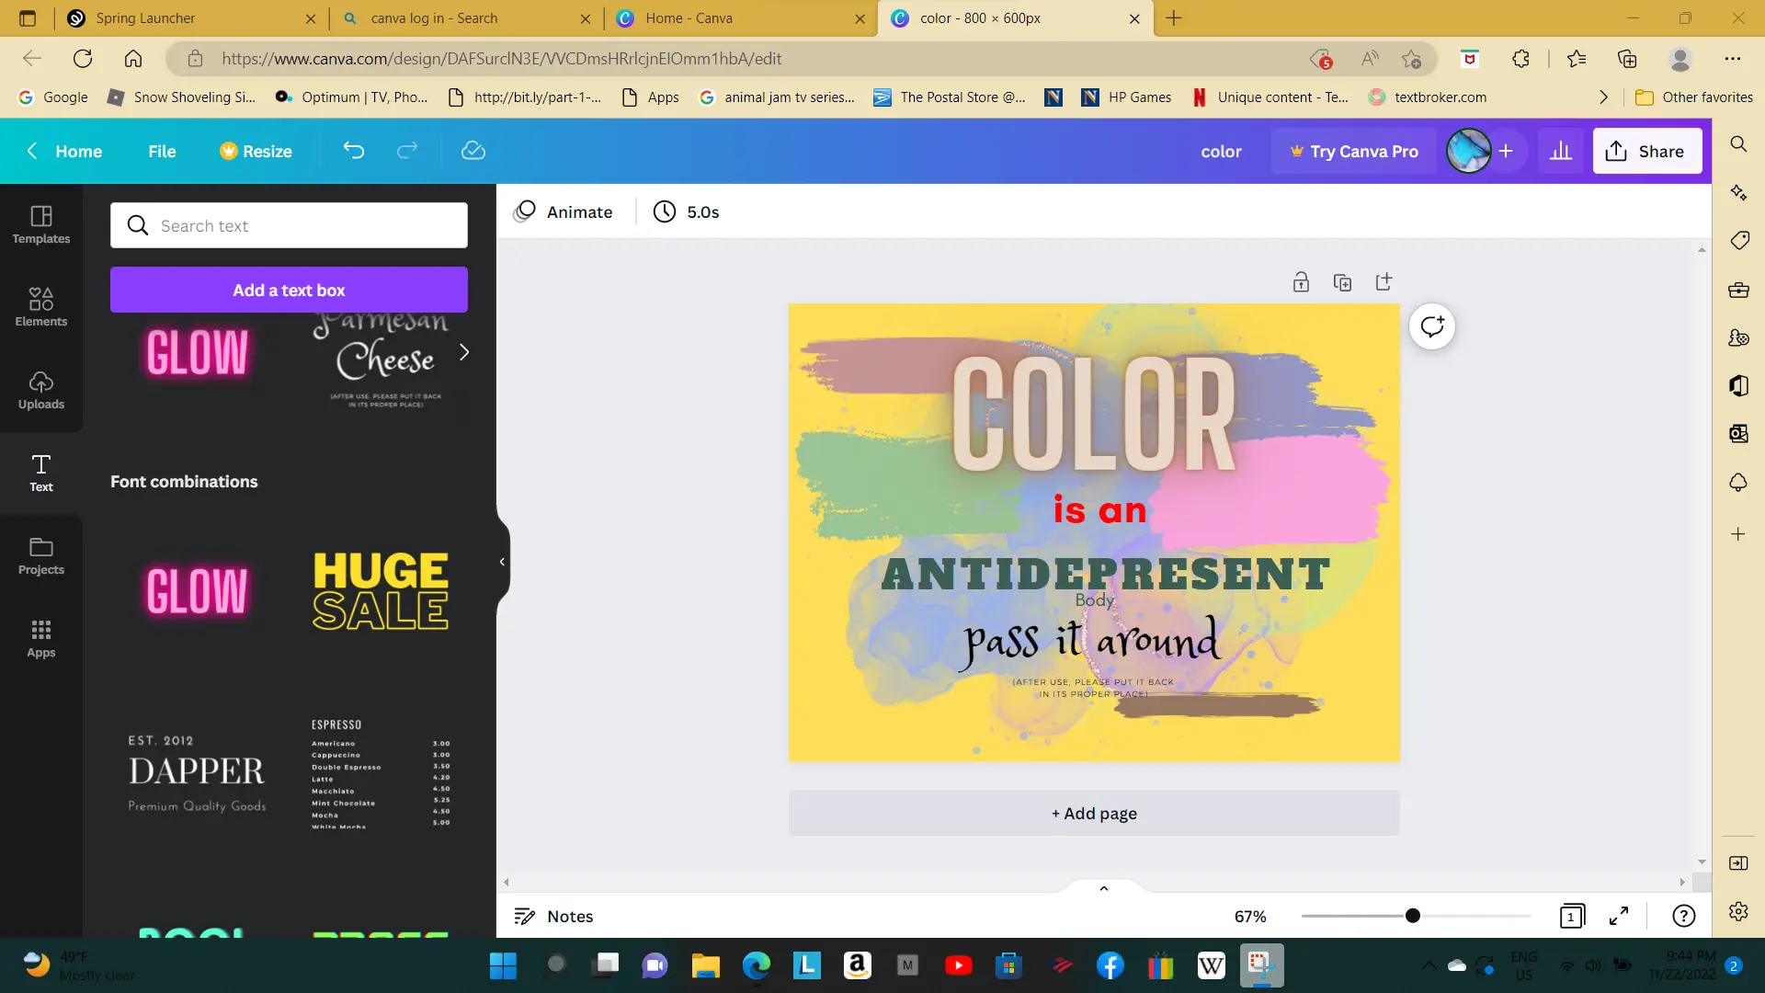The image size is (1765, 993).
Task: Select the Text panel tab
Action: [x=41, y=474]
